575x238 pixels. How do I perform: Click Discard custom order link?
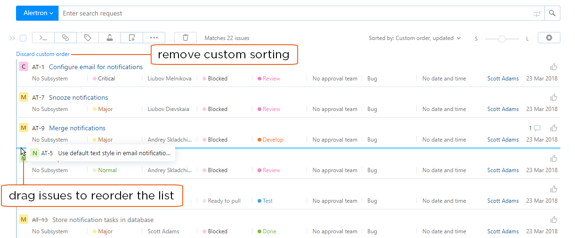(43, 54)
